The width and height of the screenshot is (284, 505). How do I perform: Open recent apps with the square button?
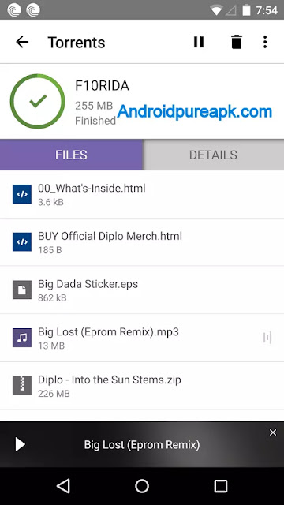pyautogui.click(x=221, y=486)
